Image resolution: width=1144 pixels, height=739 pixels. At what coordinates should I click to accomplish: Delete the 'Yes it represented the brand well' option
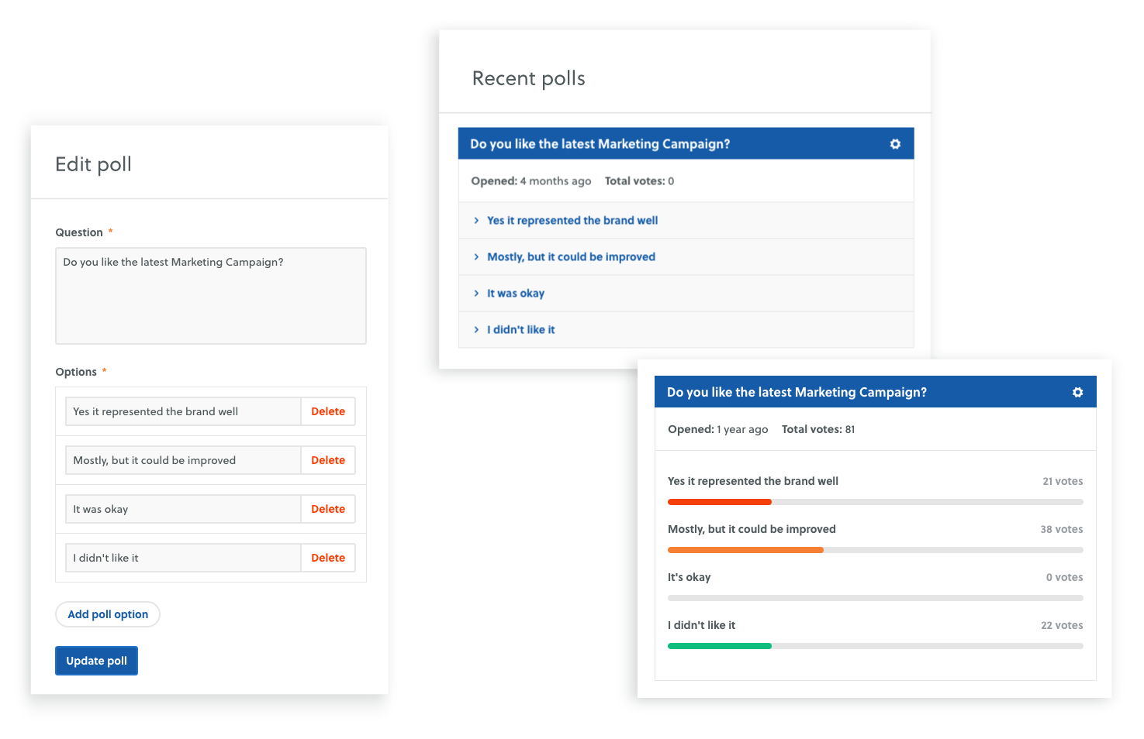click(328, 412)
